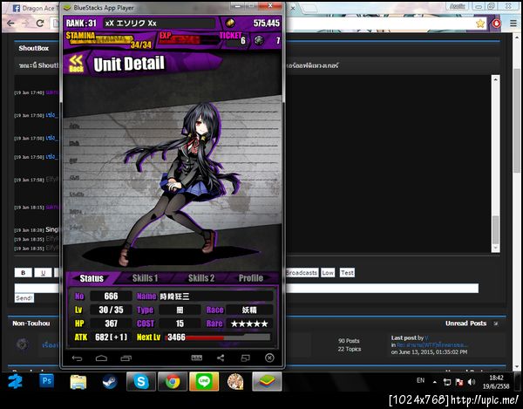Switch to the Status tab
523x409 pixels.
(x=92, y=278)
